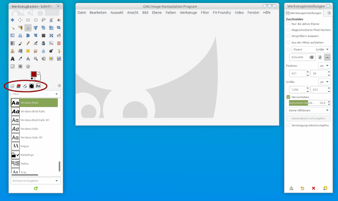Open the Filter menu
Viewport: 338px width, 201px height.
click(x=205, y=12)
